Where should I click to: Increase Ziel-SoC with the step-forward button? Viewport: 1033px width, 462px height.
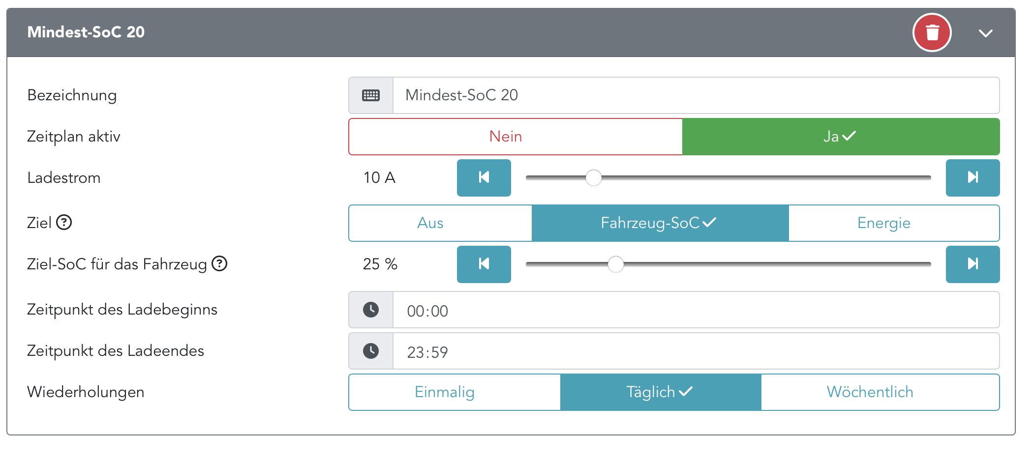(x=972, y=264)
